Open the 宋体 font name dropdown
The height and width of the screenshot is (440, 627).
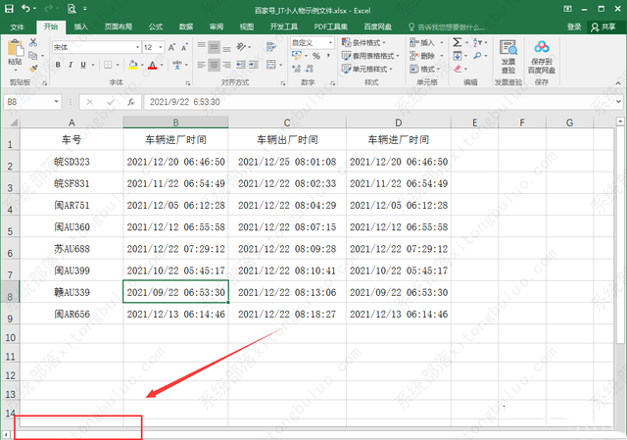137,47
